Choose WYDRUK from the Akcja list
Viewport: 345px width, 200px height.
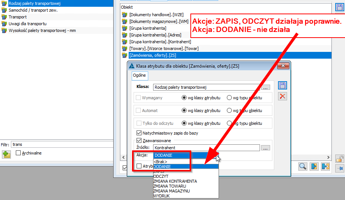(186, 196)
